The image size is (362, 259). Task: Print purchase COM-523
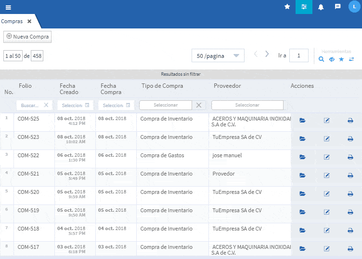point(350,138)
